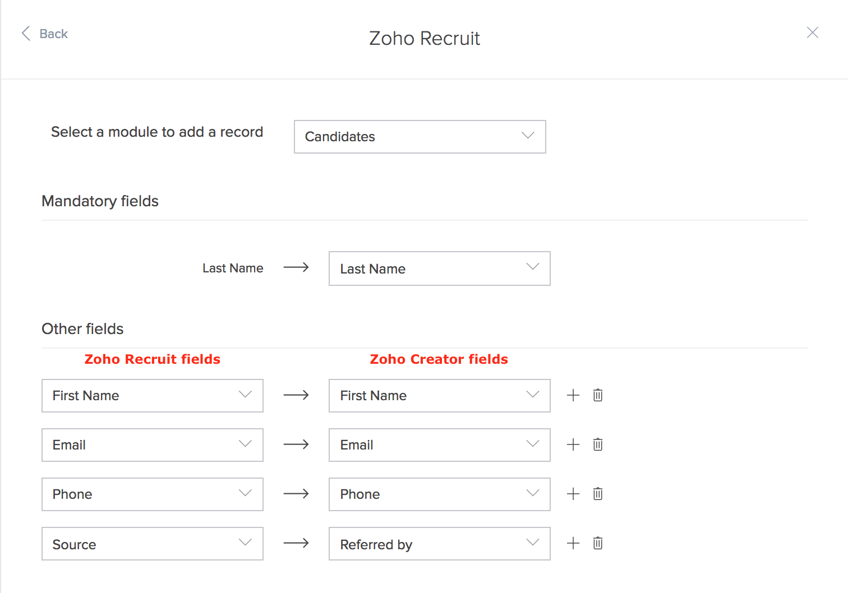Image resolution: width=848 pixels, height=593 pixels.
Task: Click the plus icon in First Name row
Action: tap(573, 395)
